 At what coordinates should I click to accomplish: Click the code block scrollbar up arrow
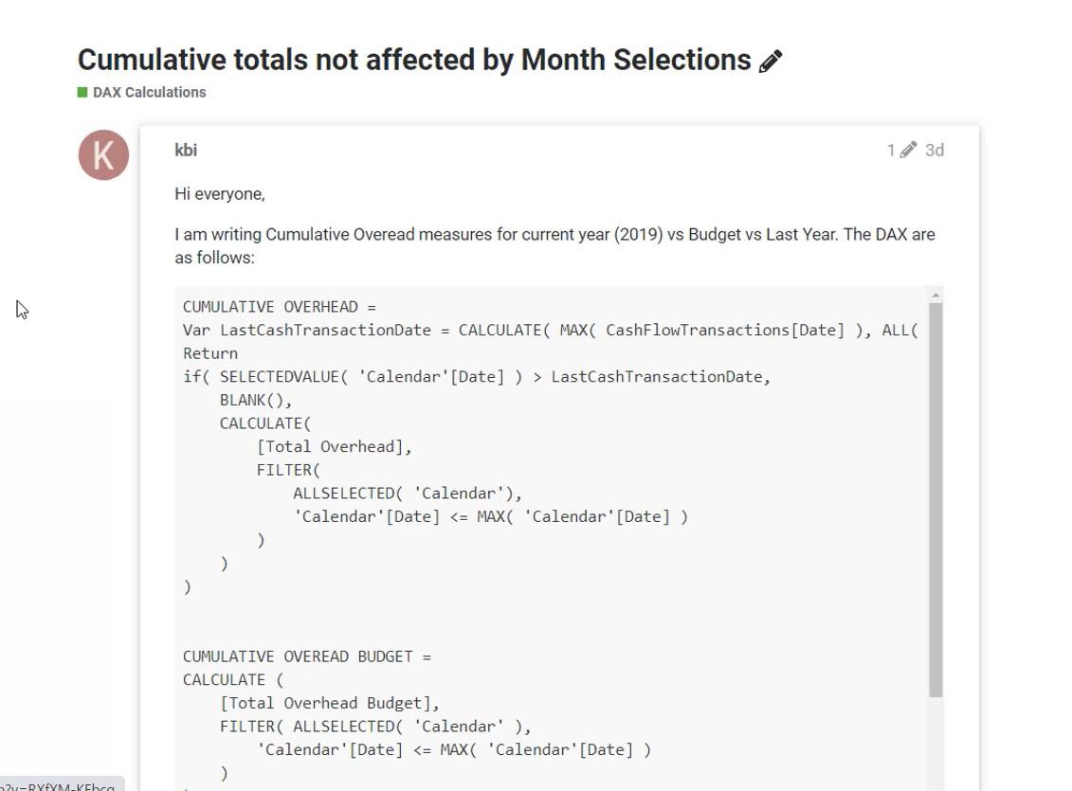936,296
